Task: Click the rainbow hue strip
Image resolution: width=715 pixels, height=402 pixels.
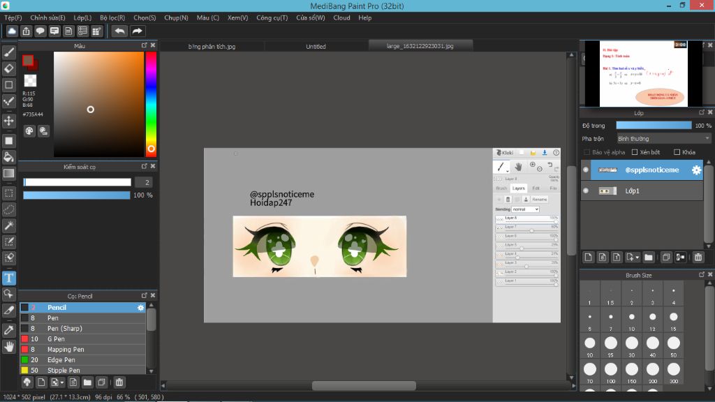Action: 151,104
